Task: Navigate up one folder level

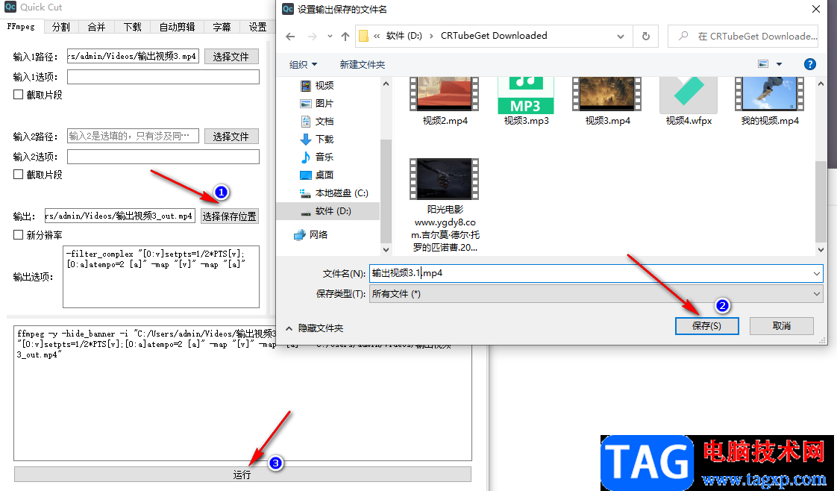Action: pos(345,37)
